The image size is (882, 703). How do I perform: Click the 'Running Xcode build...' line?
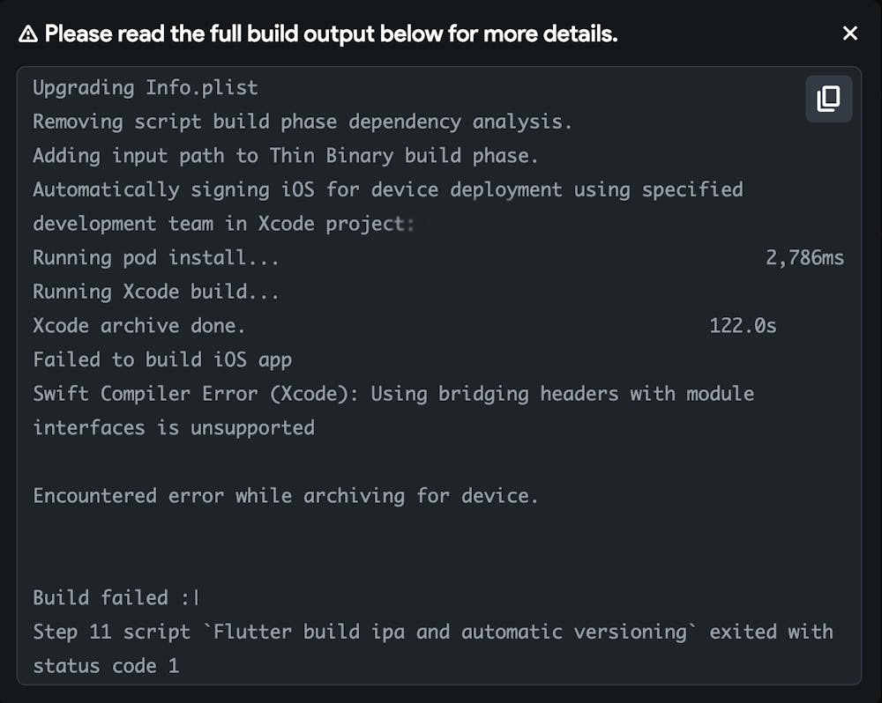coord(156,292)
